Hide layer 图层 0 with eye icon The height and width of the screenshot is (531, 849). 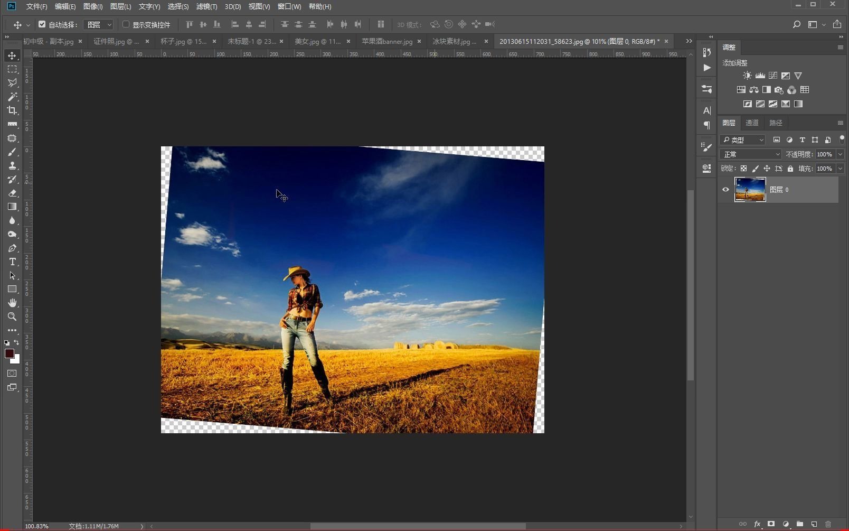point(725,190)
